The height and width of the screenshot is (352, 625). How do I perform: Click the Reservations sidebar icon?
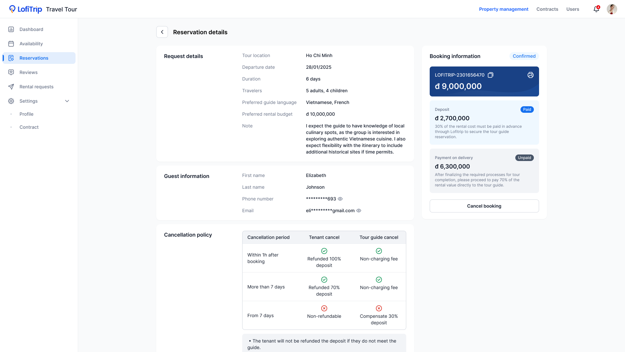pyautogui.click(x=11, y=58)
